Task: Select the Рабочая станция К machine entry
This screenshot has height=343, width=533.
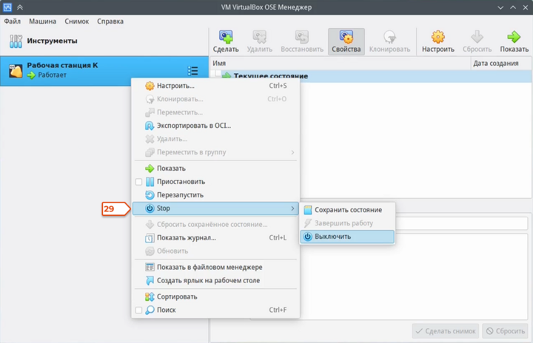Action: 104,71
